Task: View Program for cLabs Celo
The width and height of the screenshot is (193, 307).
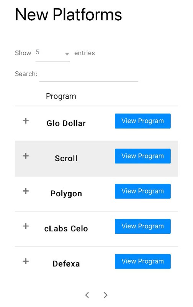Action: coord(142,226)
